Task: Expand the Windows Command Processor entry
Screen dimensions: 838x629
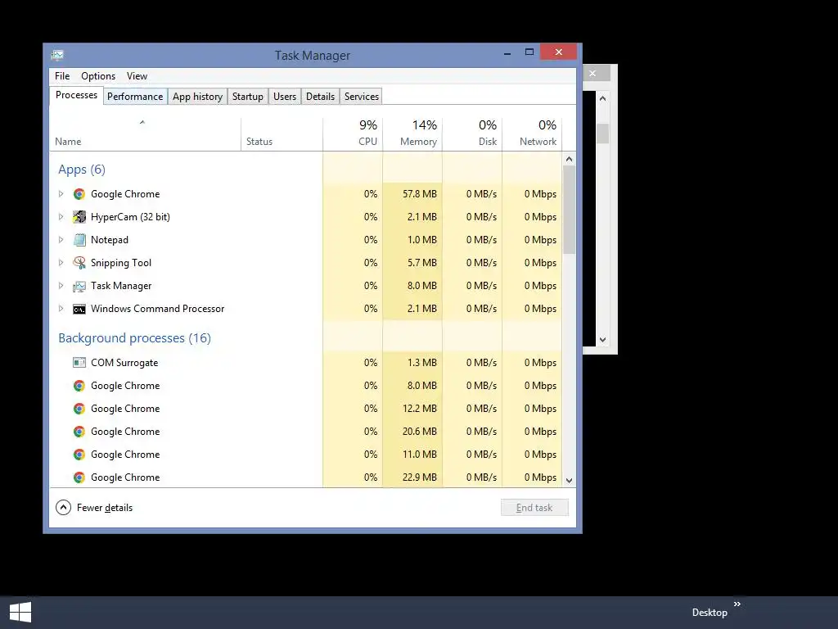Action: [61, 309]
